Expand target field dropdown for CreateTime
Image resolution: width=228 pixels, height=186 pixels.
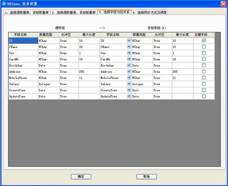tap(129, 90)
